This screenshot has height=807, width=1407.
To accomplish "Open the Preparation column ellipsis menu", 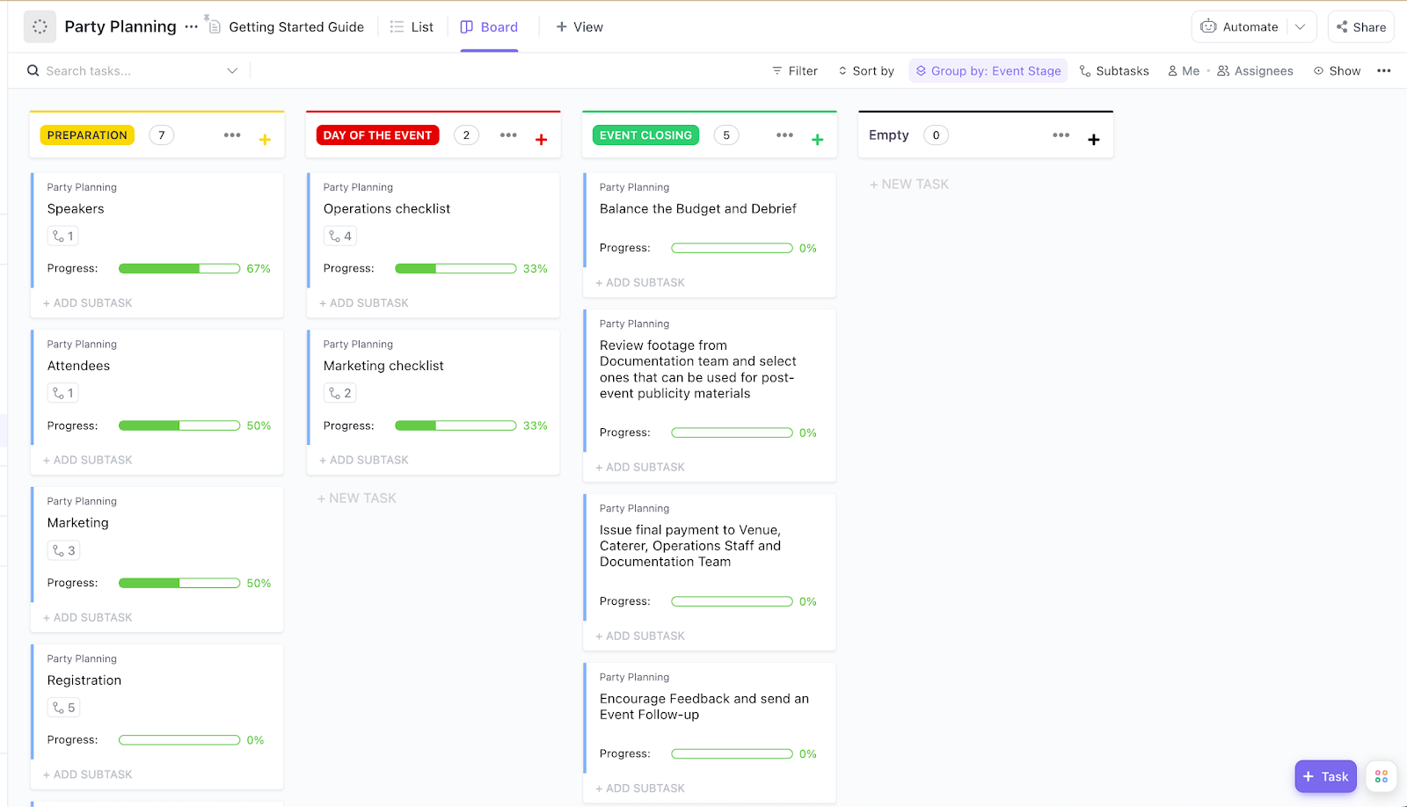I will coord(232,135).
